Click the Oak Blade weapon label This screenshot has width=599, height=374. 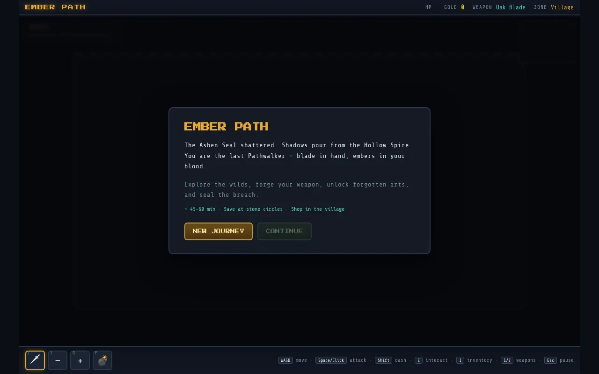[511, 7]
